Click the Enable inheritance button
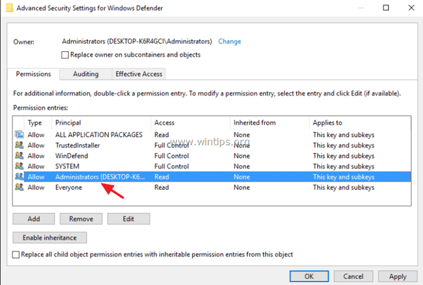The height and width of the screenshot is (285, 423). pos(50,238)
